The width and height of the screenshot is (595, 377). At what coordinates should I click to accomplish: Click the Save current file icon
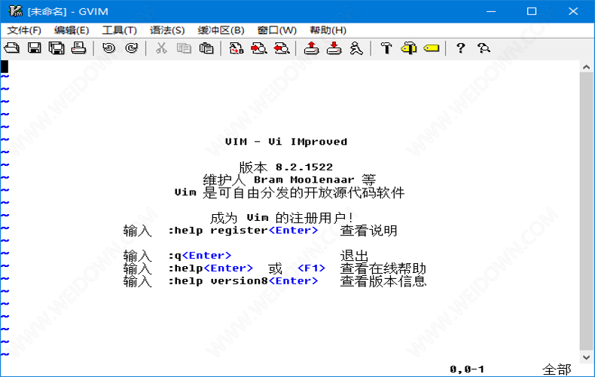[34, 48]
